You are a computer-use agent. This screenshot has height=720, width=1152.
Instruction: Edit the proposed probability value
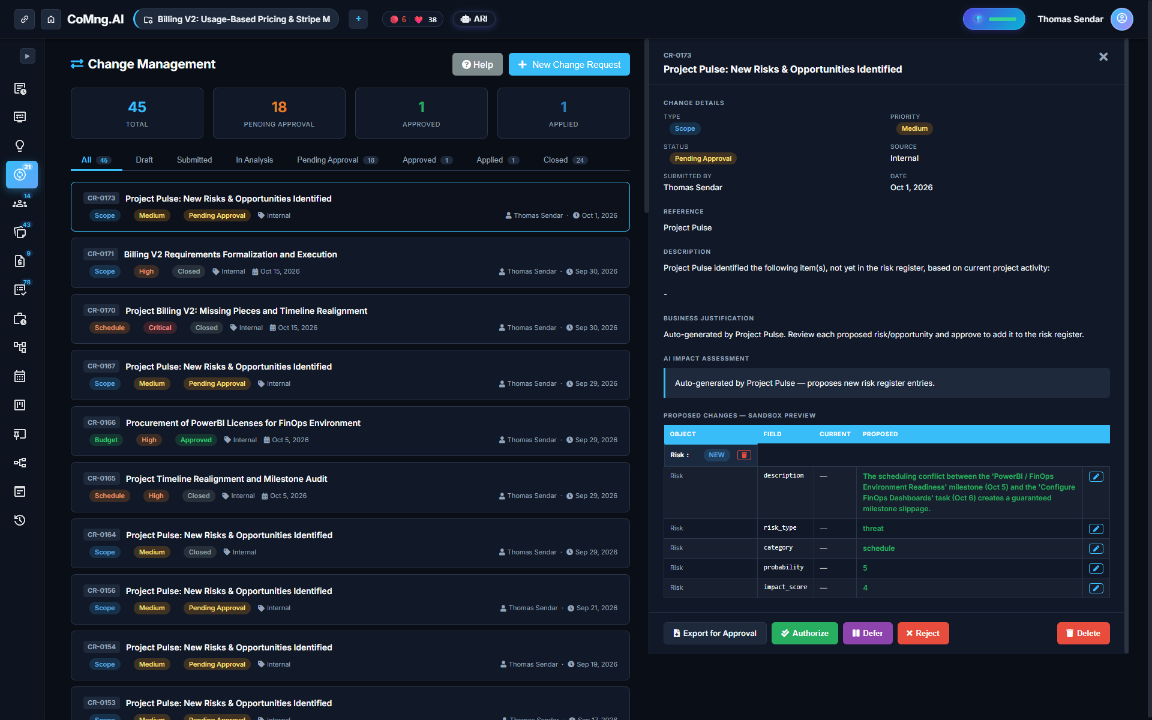point(1096,568)
